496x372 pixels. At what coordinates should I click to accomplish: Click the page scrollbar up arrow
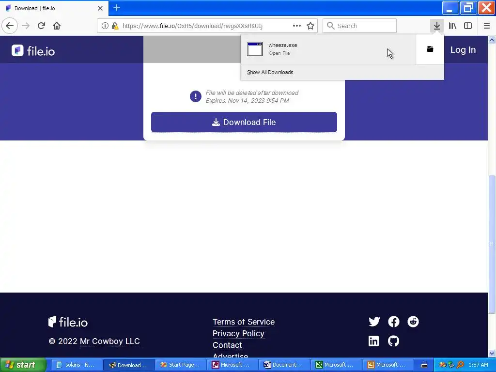click(492, 40)
